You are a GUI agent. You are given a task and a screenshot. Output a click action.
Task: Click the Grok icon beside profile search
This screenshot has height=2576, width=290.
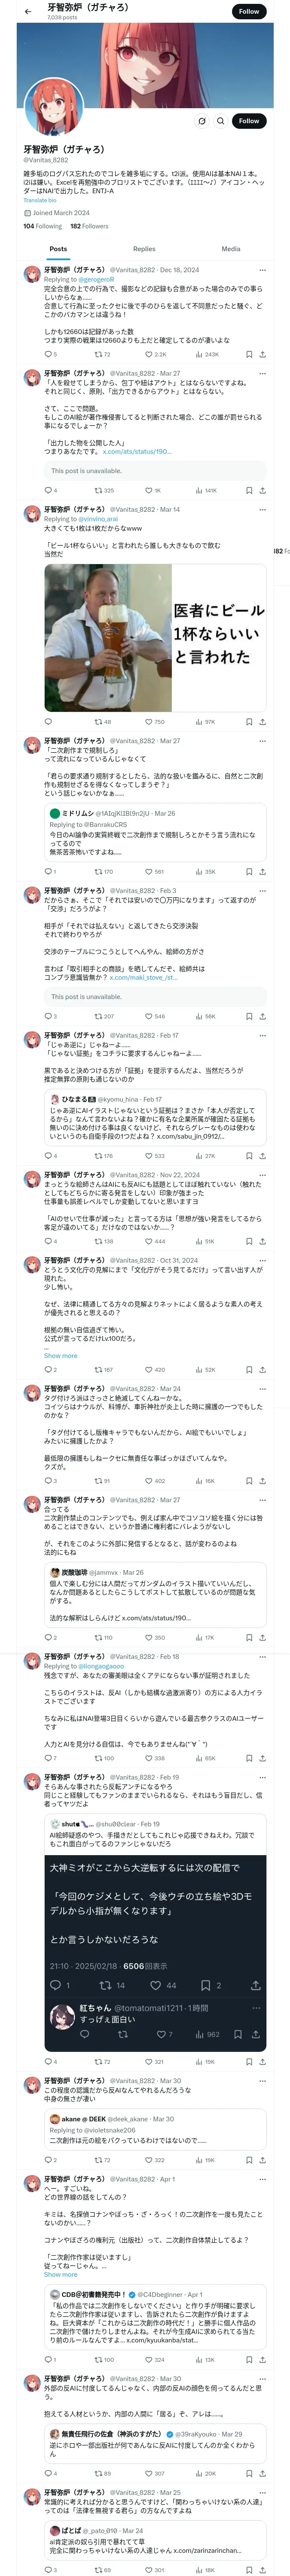[x=201, y=121]
